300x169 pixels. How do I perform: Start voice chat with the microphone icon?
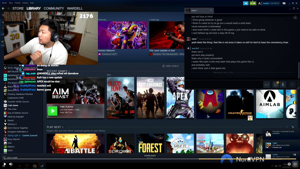[292, 85]
